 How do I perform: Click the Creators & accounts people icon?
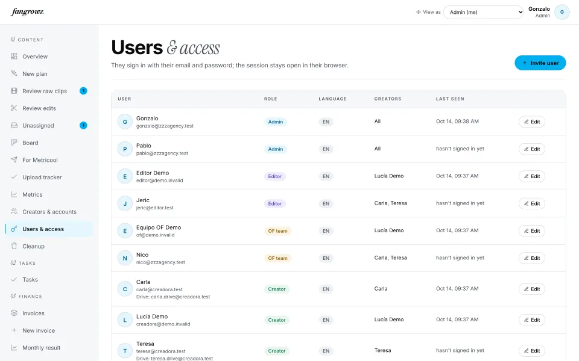pyautogui.click(x=14, y=211)
